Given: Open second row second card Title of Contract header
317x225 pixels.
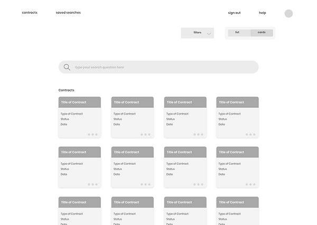Looking at the screenshot, I should pos(133,152).
